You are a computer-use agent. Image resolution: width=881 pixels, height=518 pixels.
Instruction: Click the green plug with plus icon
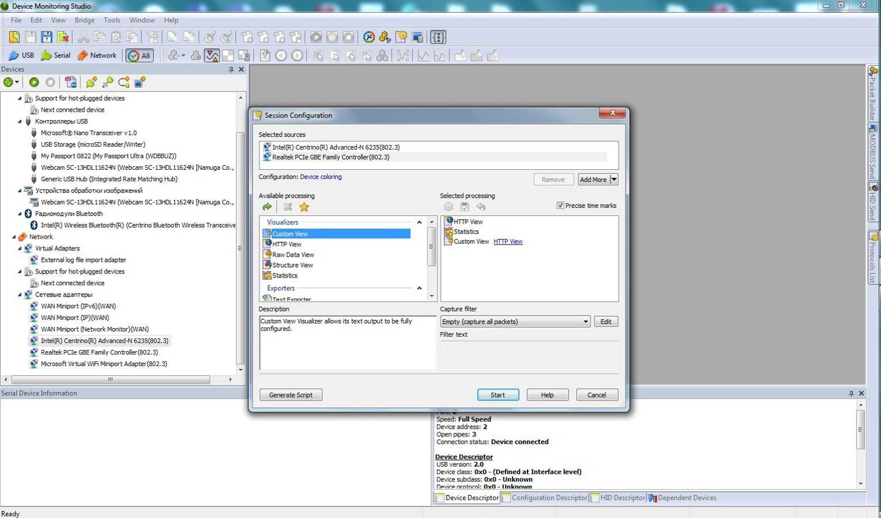92,82
